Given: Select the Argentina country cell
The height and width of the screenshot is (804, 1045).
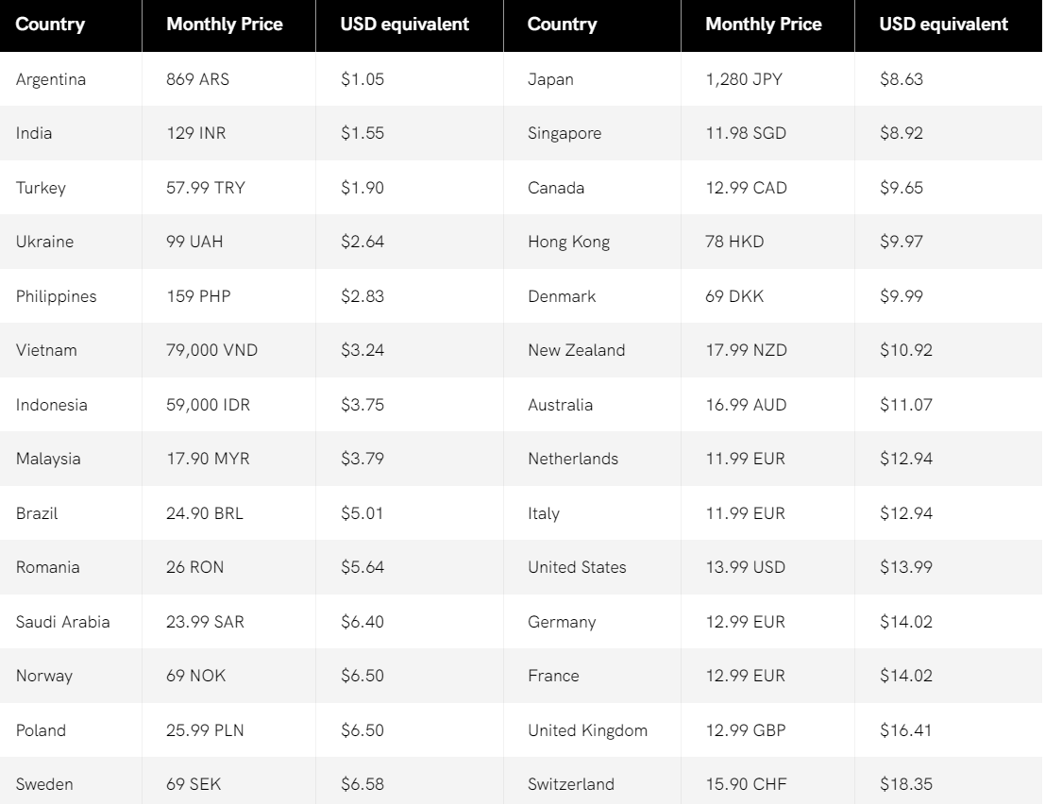Looking at the screenshot, I should (x=71, y=79).
